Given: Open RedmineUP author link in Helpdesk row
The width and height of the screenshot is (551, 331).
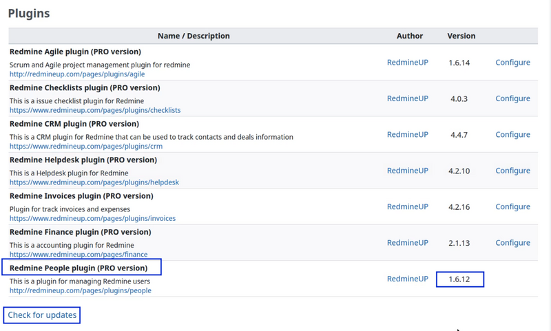Looking at the screenshot, I should pos(408,171).
